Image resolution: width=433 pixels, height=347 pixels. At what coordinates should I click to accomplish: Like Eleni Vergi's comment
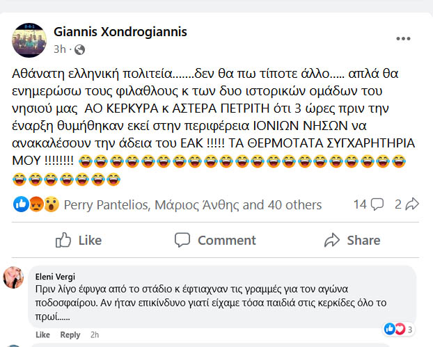44,334
